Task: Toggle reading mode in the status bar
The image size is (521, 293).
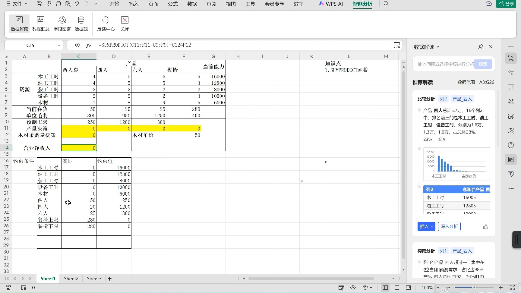Action: click(353, 288)
